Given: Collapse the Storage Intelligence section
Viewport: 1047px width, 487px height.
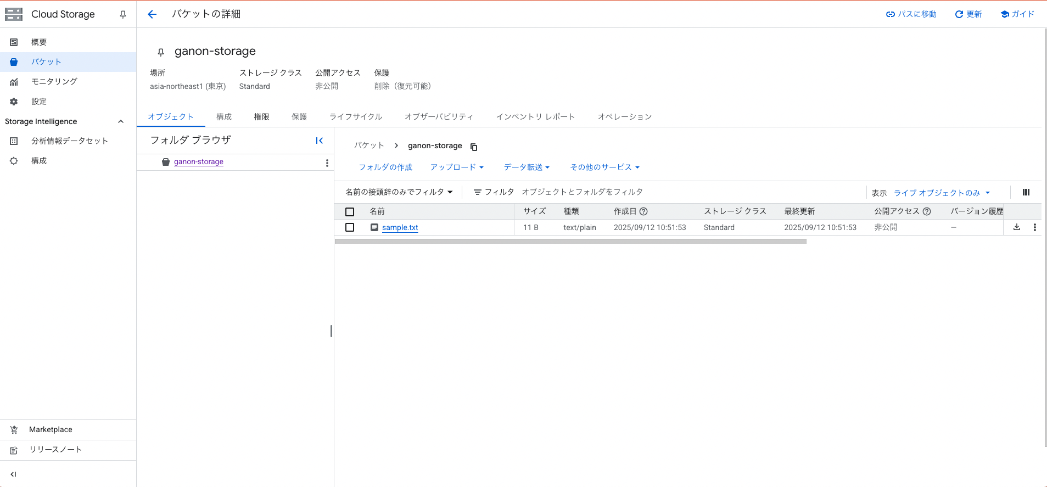Looking at the screenshot, I should (121, 121).
